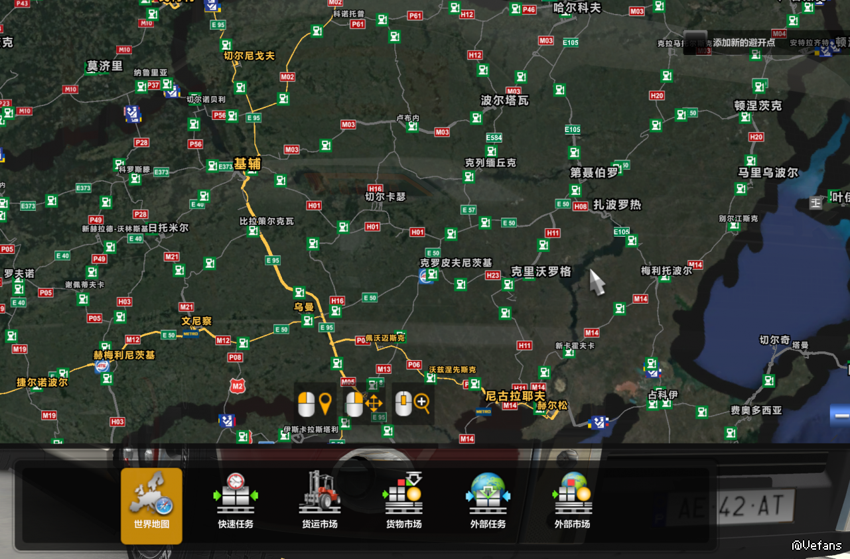850x559 pixels.
Task: Click the blue company icon at 克罗皮夫尼茨基
Action: point(426,277)
